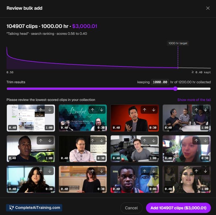Select the 104907 clips count text
Image resolution: width=216 pixels, height=215 pixels.
click(x=22, y=26)
